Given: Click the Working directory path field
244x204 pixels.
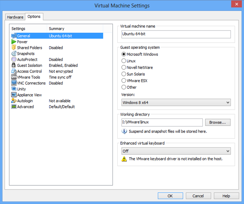Looking at the screenshot, I should pyautogui.click(x=162, y=122).
